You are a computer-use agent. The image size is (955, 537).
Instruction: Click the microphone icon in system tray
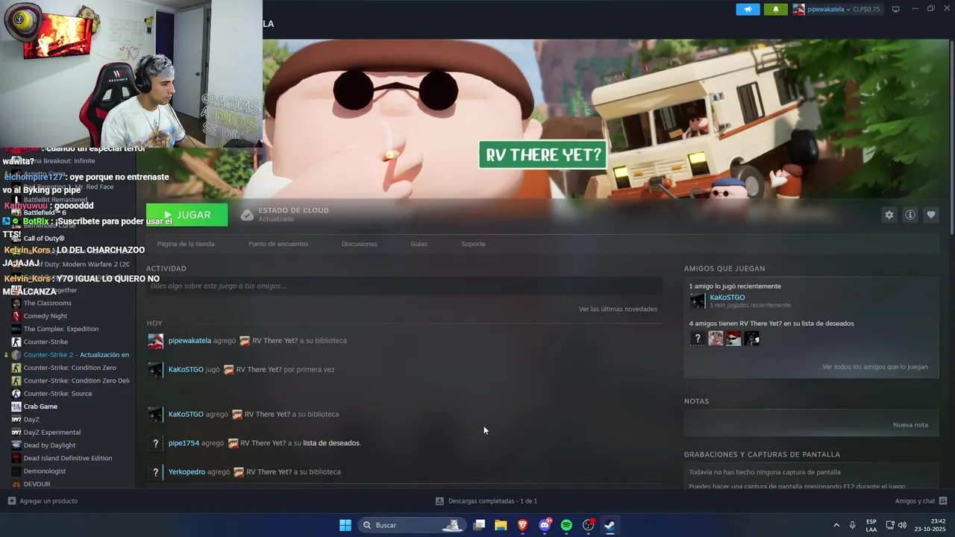[x=852, y=525]
